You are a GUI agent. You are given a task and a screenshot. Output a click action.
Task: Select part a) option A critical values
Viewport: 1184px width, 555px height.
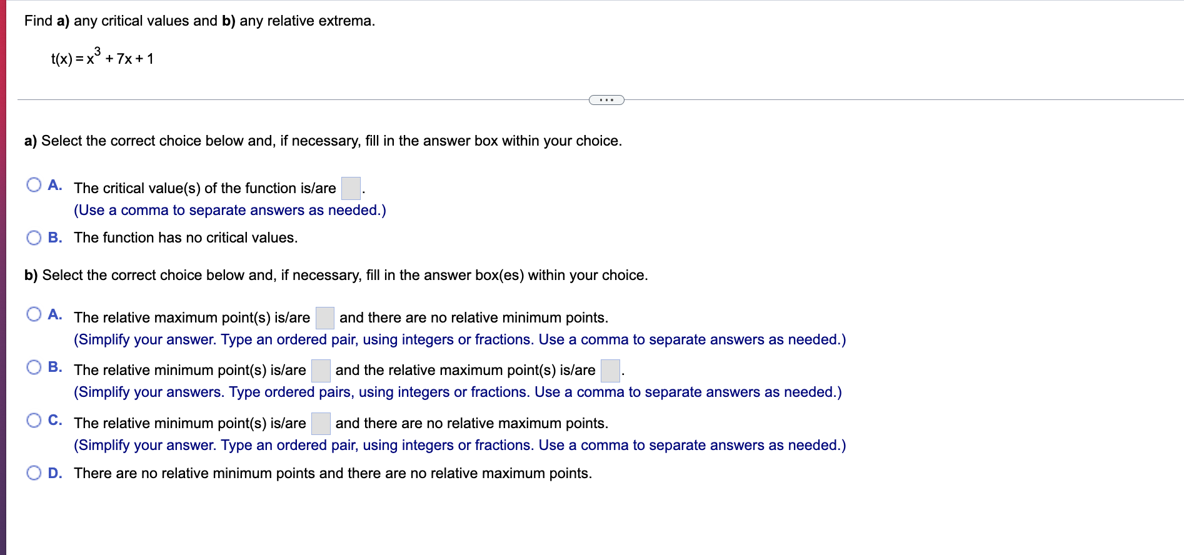[x=34, y=185]
